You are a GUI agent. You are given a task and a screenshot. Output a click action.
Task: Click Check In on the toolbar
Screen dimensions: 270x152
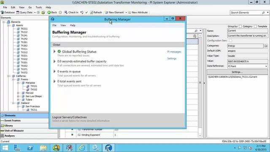[71, 12]
